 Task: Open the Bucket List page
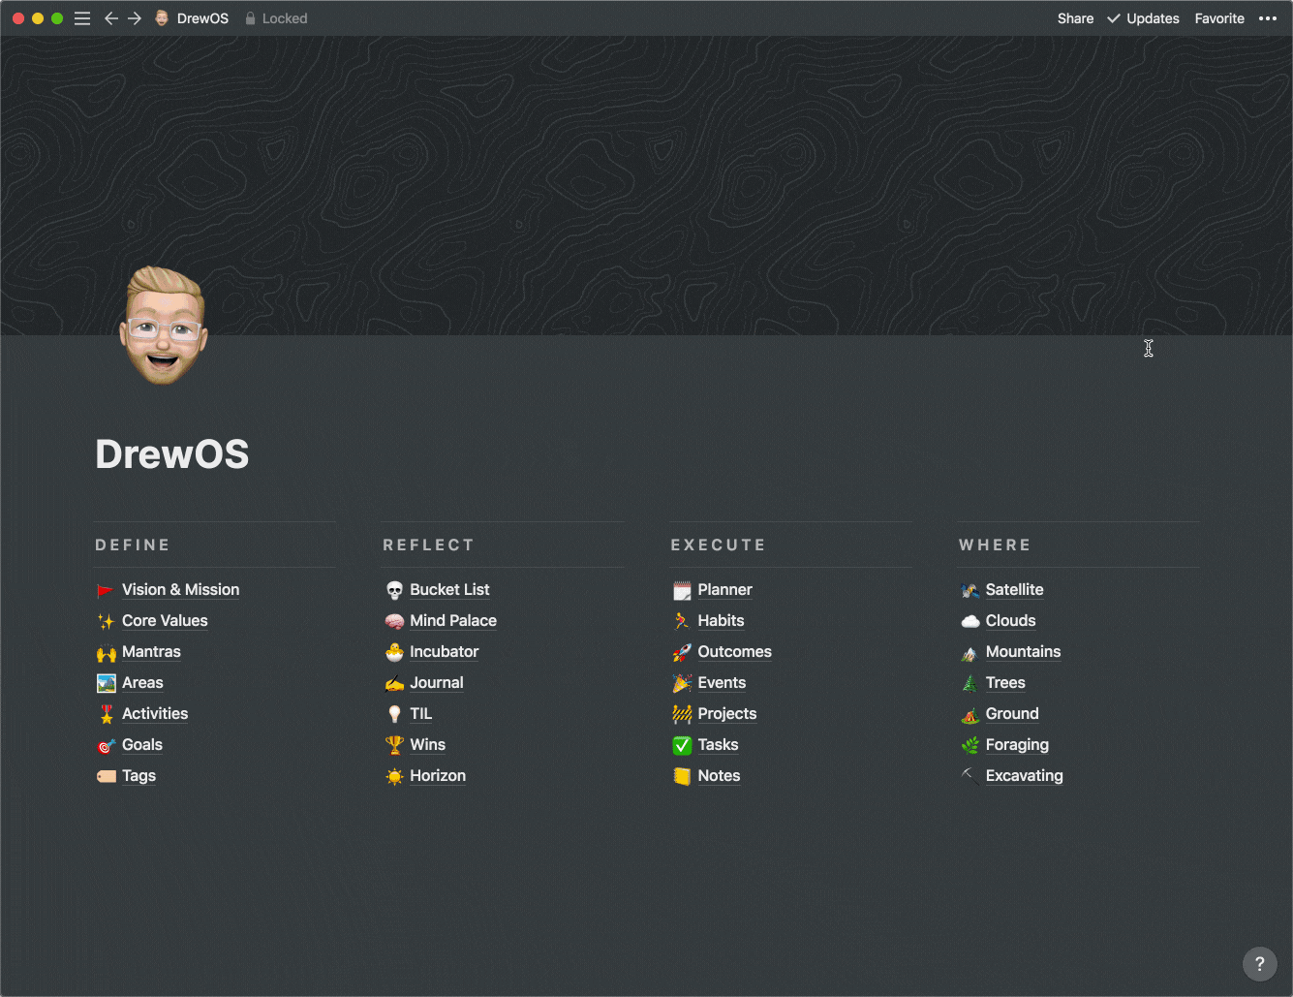click(x=449, y=590)
